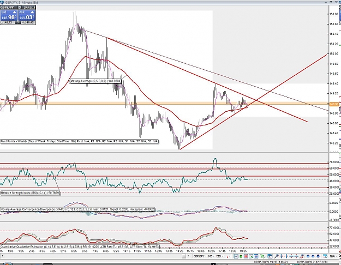
Task: Click the 78.0000 RSI scale label
Action: click(334, 162)
